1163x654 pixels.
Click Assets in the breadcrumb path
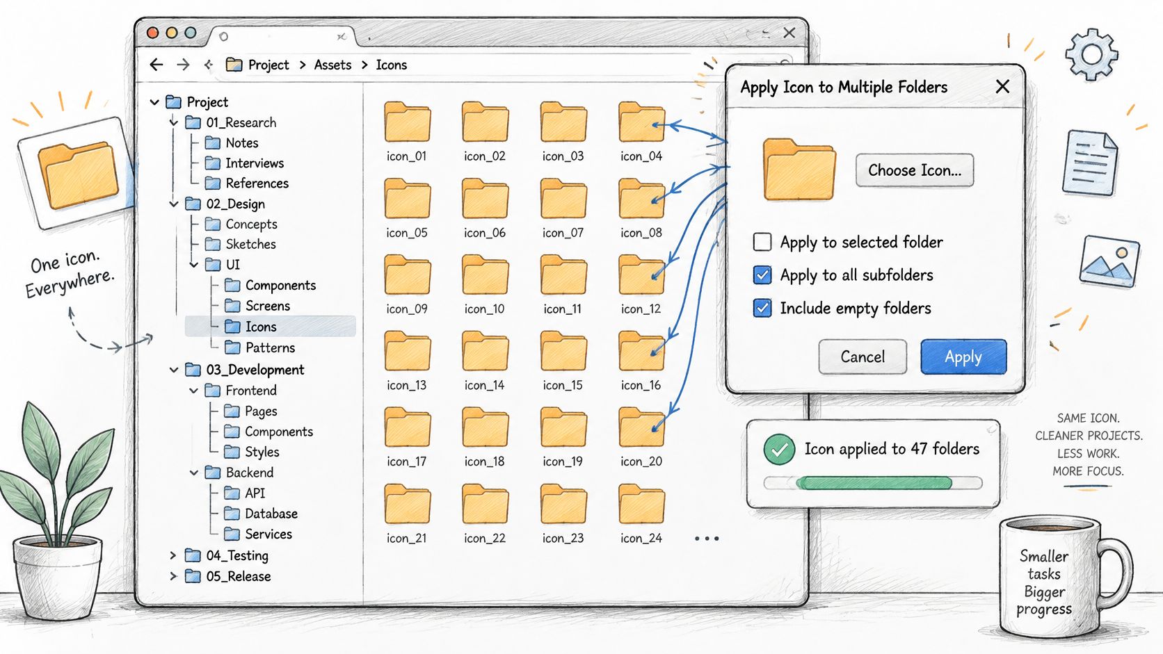332,65
